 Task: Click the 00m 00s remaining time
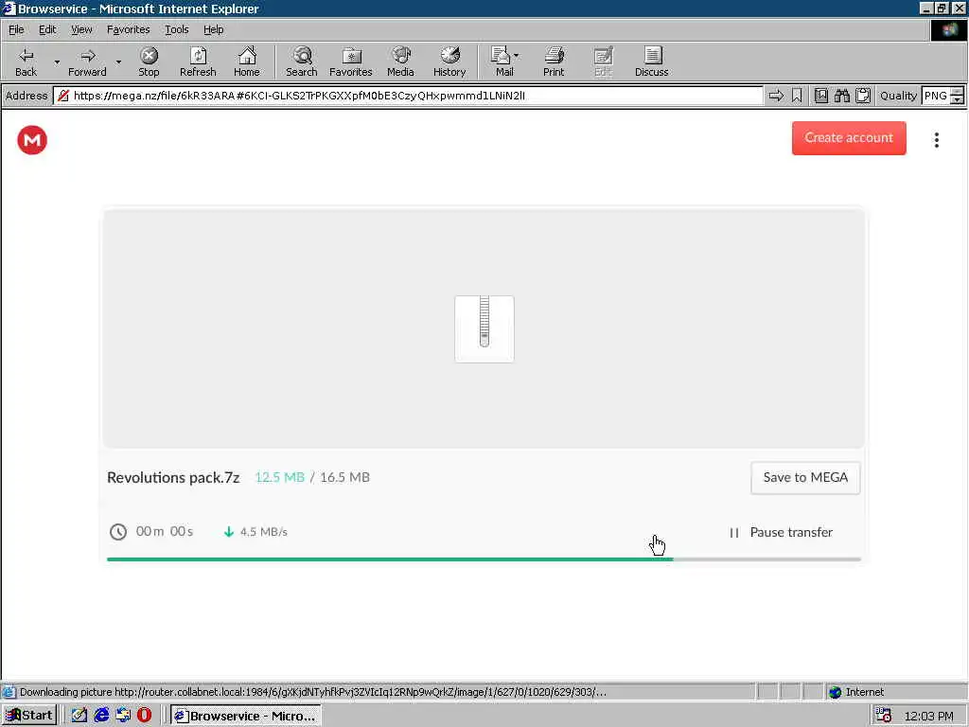pyautogui.click(x=165, y=532)
